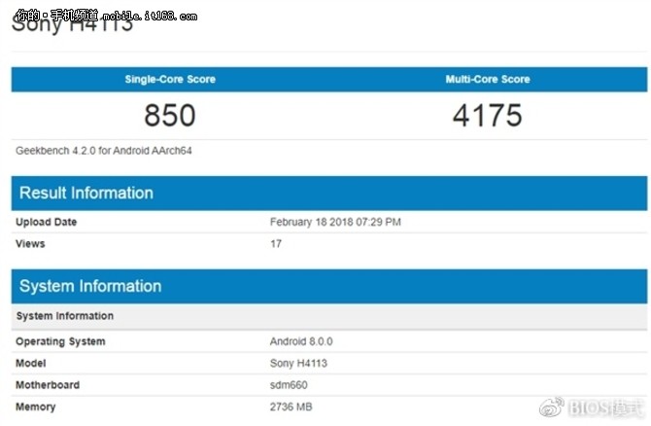Image resolution: width=651 pixels, height=426 pixels.
Task: Click the Android 8.0.0 value
Action: pyautogui.click(x=301, y=341)
